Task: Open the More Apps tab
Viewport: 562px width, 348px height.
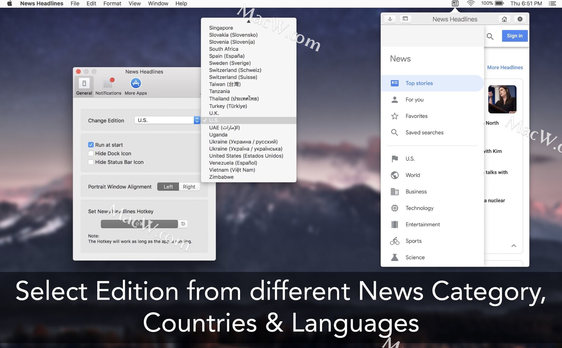Action: tap(136, 86)
